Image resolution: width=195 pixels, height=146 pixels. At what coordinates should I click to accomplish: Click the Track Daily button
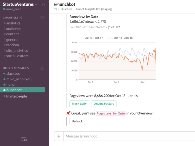(x=79, y=104)
